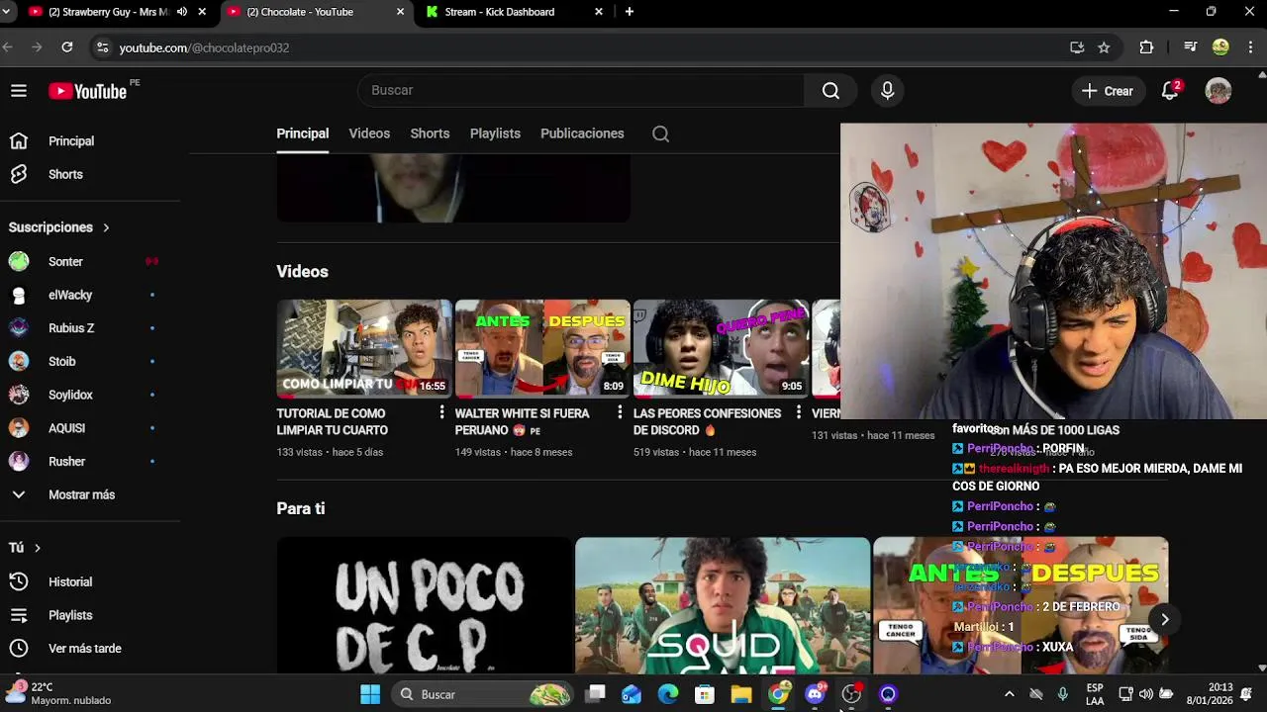Open OBS Studio from taskbar
The width and height of the screenshot is (1267, 712).
[x=851, y=694]
